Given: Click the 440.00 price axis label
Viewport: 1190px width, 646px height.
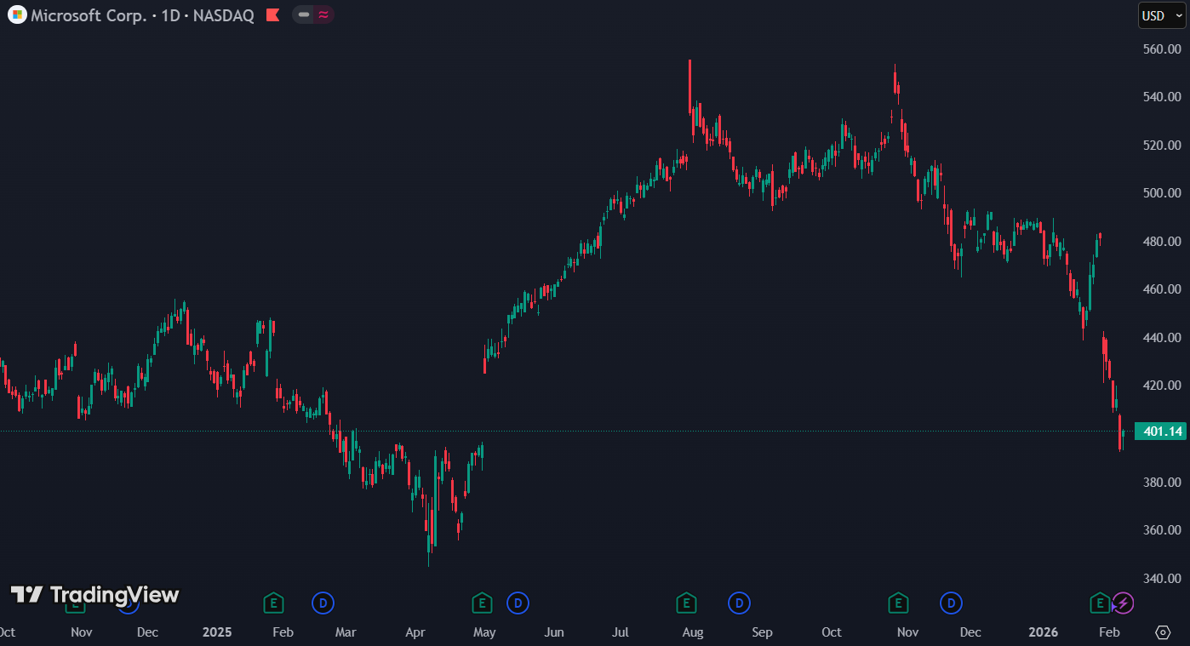Looking at the screenshot, I should click(x=1162, y=338).
